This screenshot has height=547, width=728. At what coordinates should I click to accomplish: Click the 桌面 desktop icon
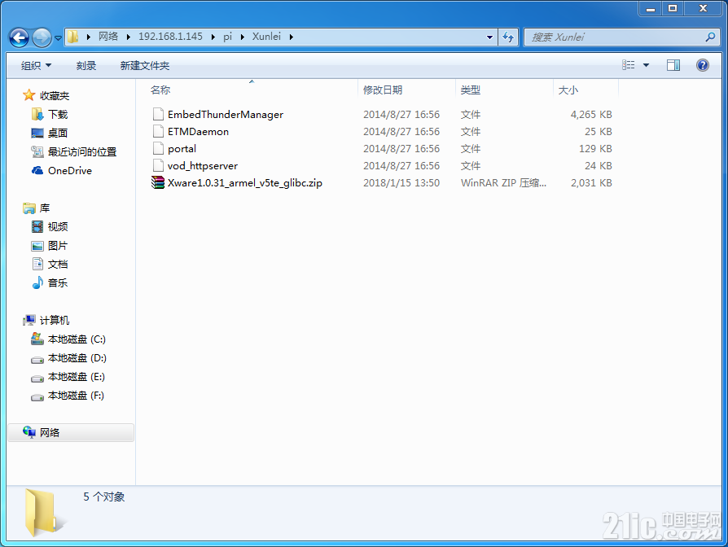(37, 133)
